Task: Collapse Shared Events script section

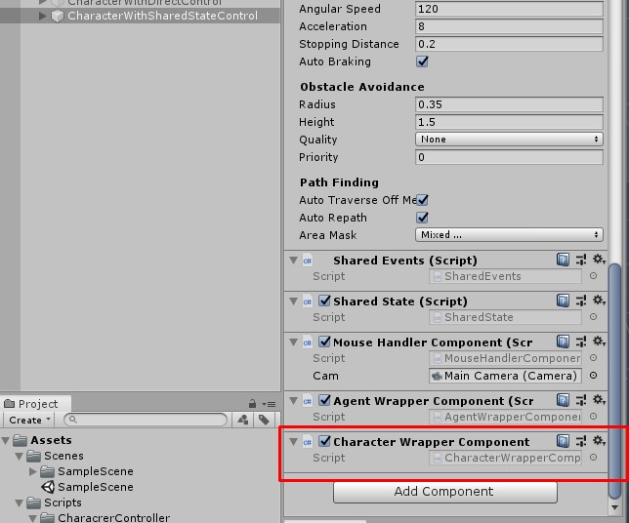Action: pos(294,261)
